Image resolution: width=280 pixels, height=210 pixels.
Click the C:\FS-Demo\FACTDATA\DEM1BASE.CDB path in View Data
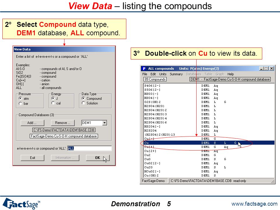pos(64,130)
